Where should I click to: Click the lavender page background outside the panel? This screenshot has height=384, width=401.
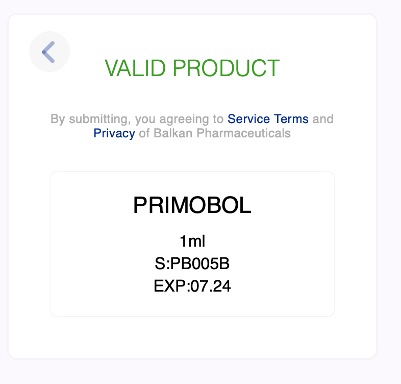click(x=389, y=204)
